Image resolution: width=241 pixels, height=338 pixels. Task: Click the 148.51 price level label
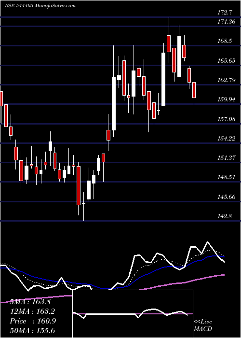click(x=227, y=177)
